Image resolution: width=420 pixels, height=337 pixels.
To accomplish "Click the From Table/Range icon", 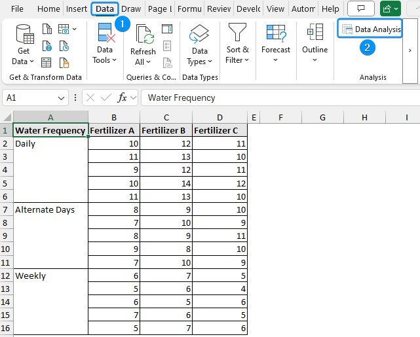I will coord(47,63).
